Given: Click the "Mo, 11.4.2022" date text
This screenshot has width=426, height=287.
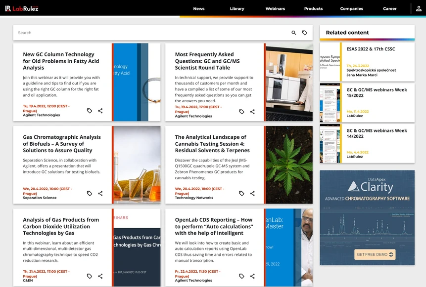Looking at the screenshot, I should pyautogui.click(x=358, y=112).
